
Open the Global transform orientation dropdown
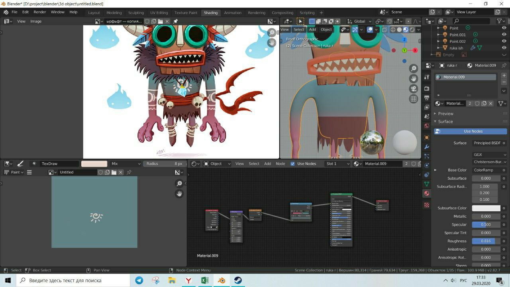(x=360, y=21)
